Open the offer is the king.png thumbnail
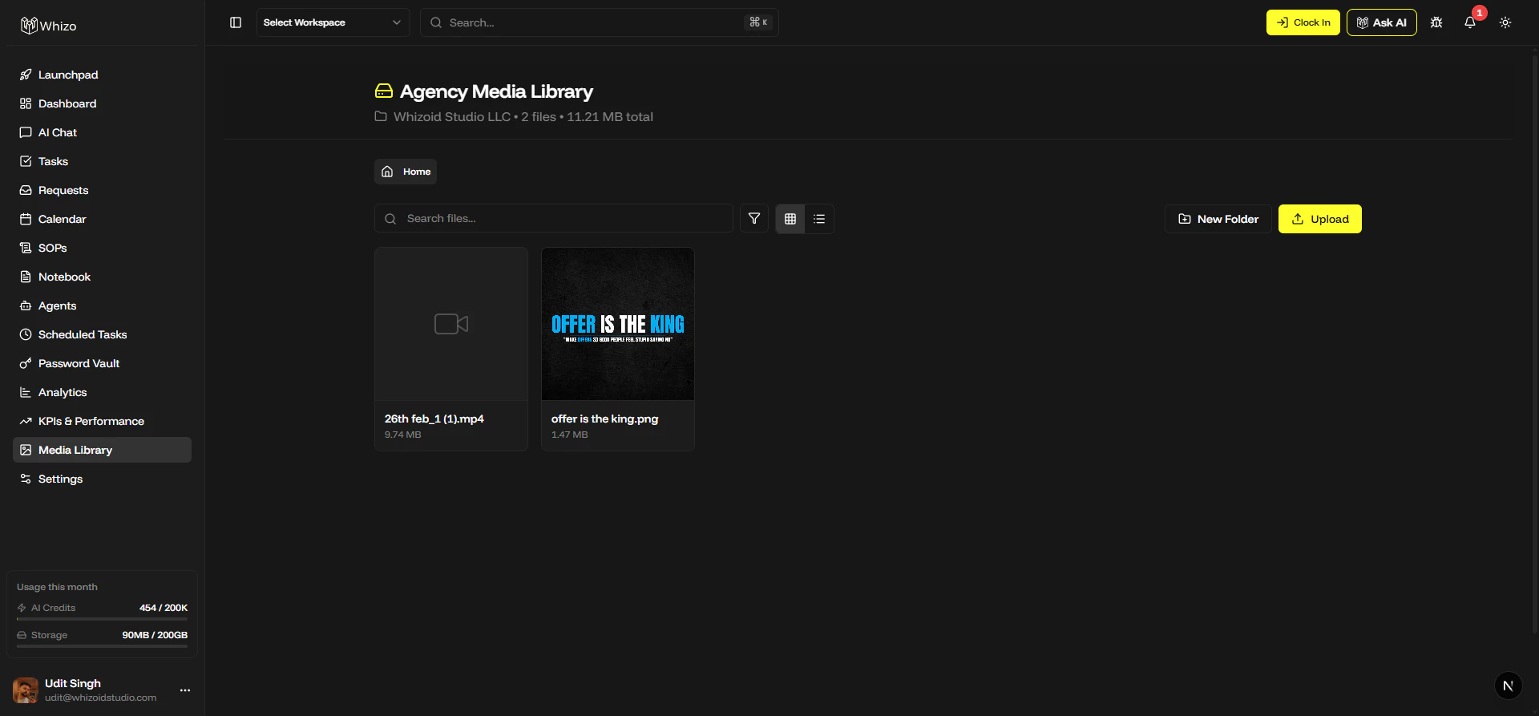The image size is (1539, 716). click(618, 324)
